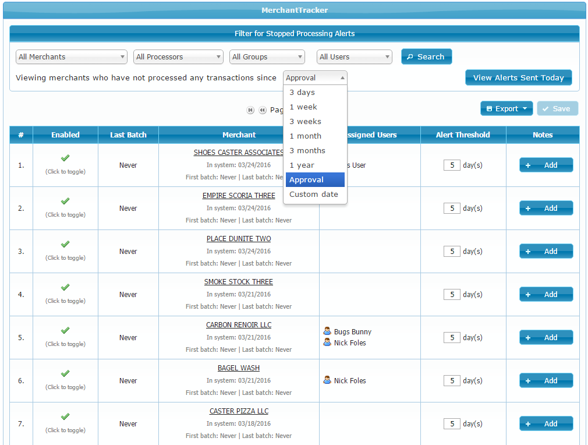Image resolution: width=588 pixels, height=445 pixels.
Task: Click alert threshold field for row 3
Action: pos(452,252)
